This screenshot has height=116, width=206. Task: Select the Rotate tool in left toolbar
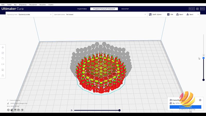(x=3, y=59)
